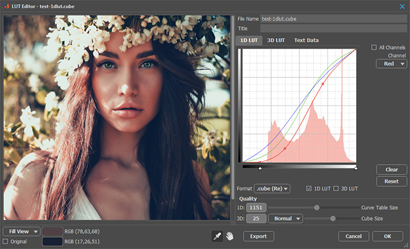This screenshot has width=410, height=249.
Task: Click the RGB (17,26,51) value text
Action: 82,241
